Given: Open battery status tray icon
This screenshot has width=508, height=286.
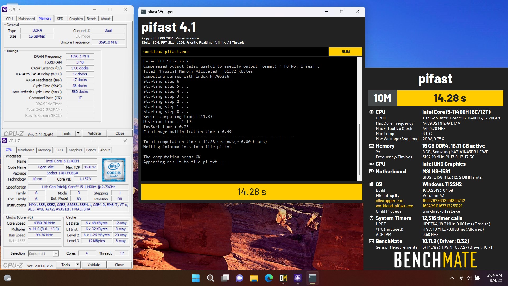Looking at the screenshot, I should coord(477,278).
